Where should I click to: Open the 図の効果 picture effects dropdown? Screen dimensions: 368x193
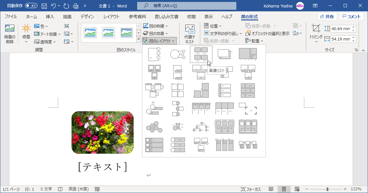point(155,33)
